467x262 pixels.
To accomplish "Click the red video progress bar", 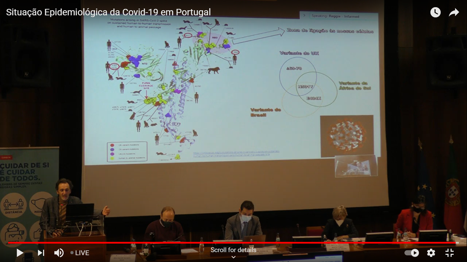I will (x=232, y=243).
